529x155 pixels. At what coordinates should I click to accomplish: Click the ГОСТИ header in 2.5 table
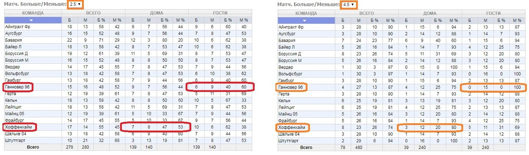pos(220,13)
